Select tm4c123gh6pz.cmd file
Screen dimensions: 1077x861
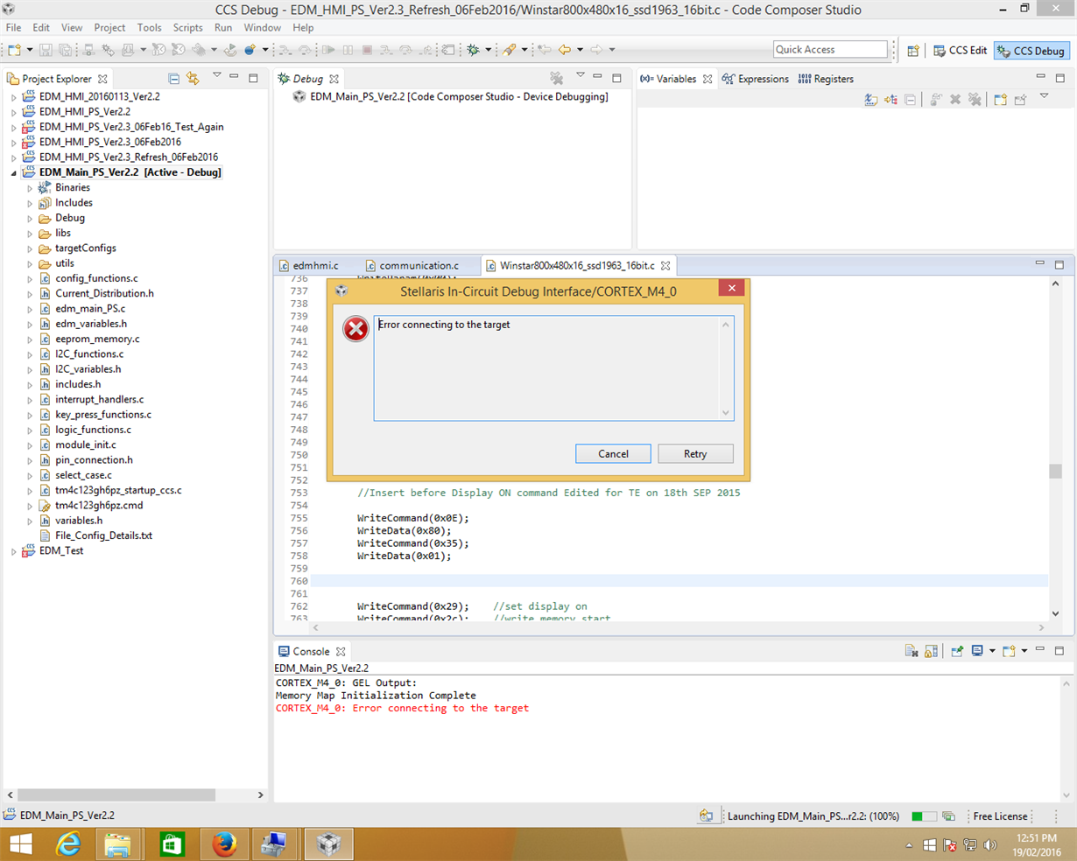click(x=99, y=506)
